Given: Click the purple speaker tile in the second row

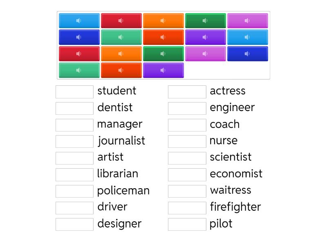Looking at the screenshot, I should coord(205,37).
